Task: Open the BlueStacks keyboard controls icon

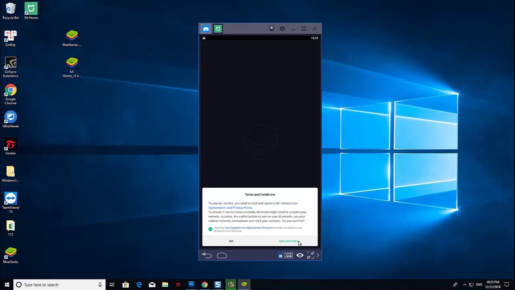Action: point(288,255)
